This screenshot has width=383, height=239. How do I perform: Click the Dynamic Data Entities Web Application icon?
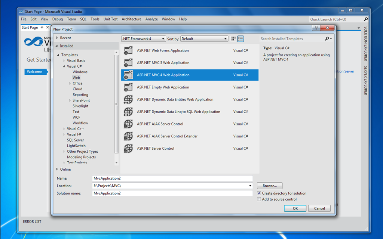click(x=128, y=99)
